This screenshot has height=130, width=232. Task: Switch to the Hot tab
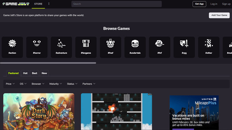[25, 73]
